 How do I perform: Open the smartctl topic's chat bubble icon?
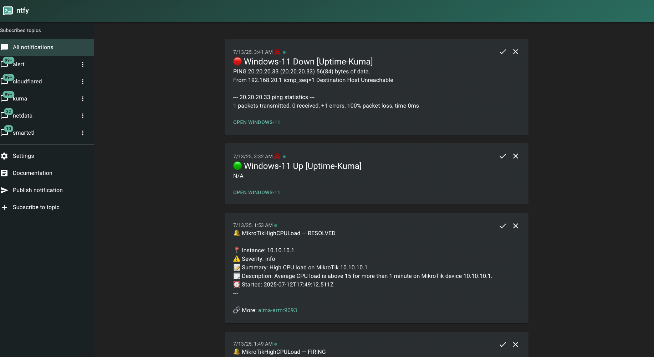pos(4,133)
